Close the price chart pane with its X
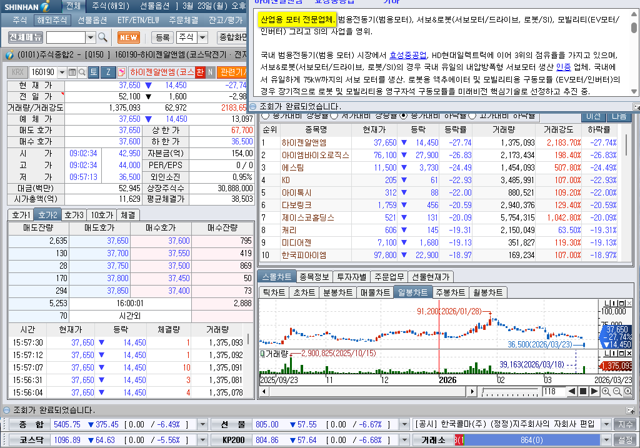This screenshot has height=448, width=640. 629,303
